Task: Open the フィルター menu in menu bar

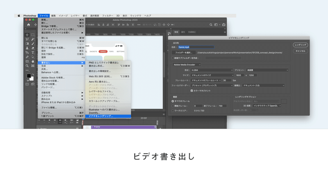Action: (x=107, y=16)
